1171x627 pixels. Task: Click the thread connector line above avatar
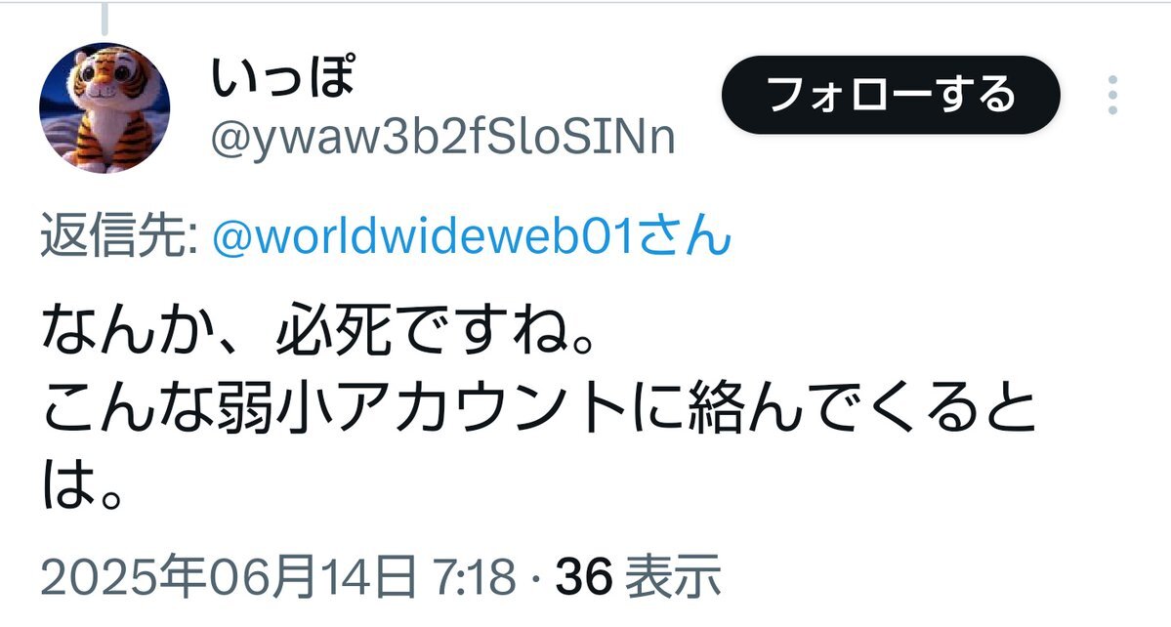coord(105,20)
